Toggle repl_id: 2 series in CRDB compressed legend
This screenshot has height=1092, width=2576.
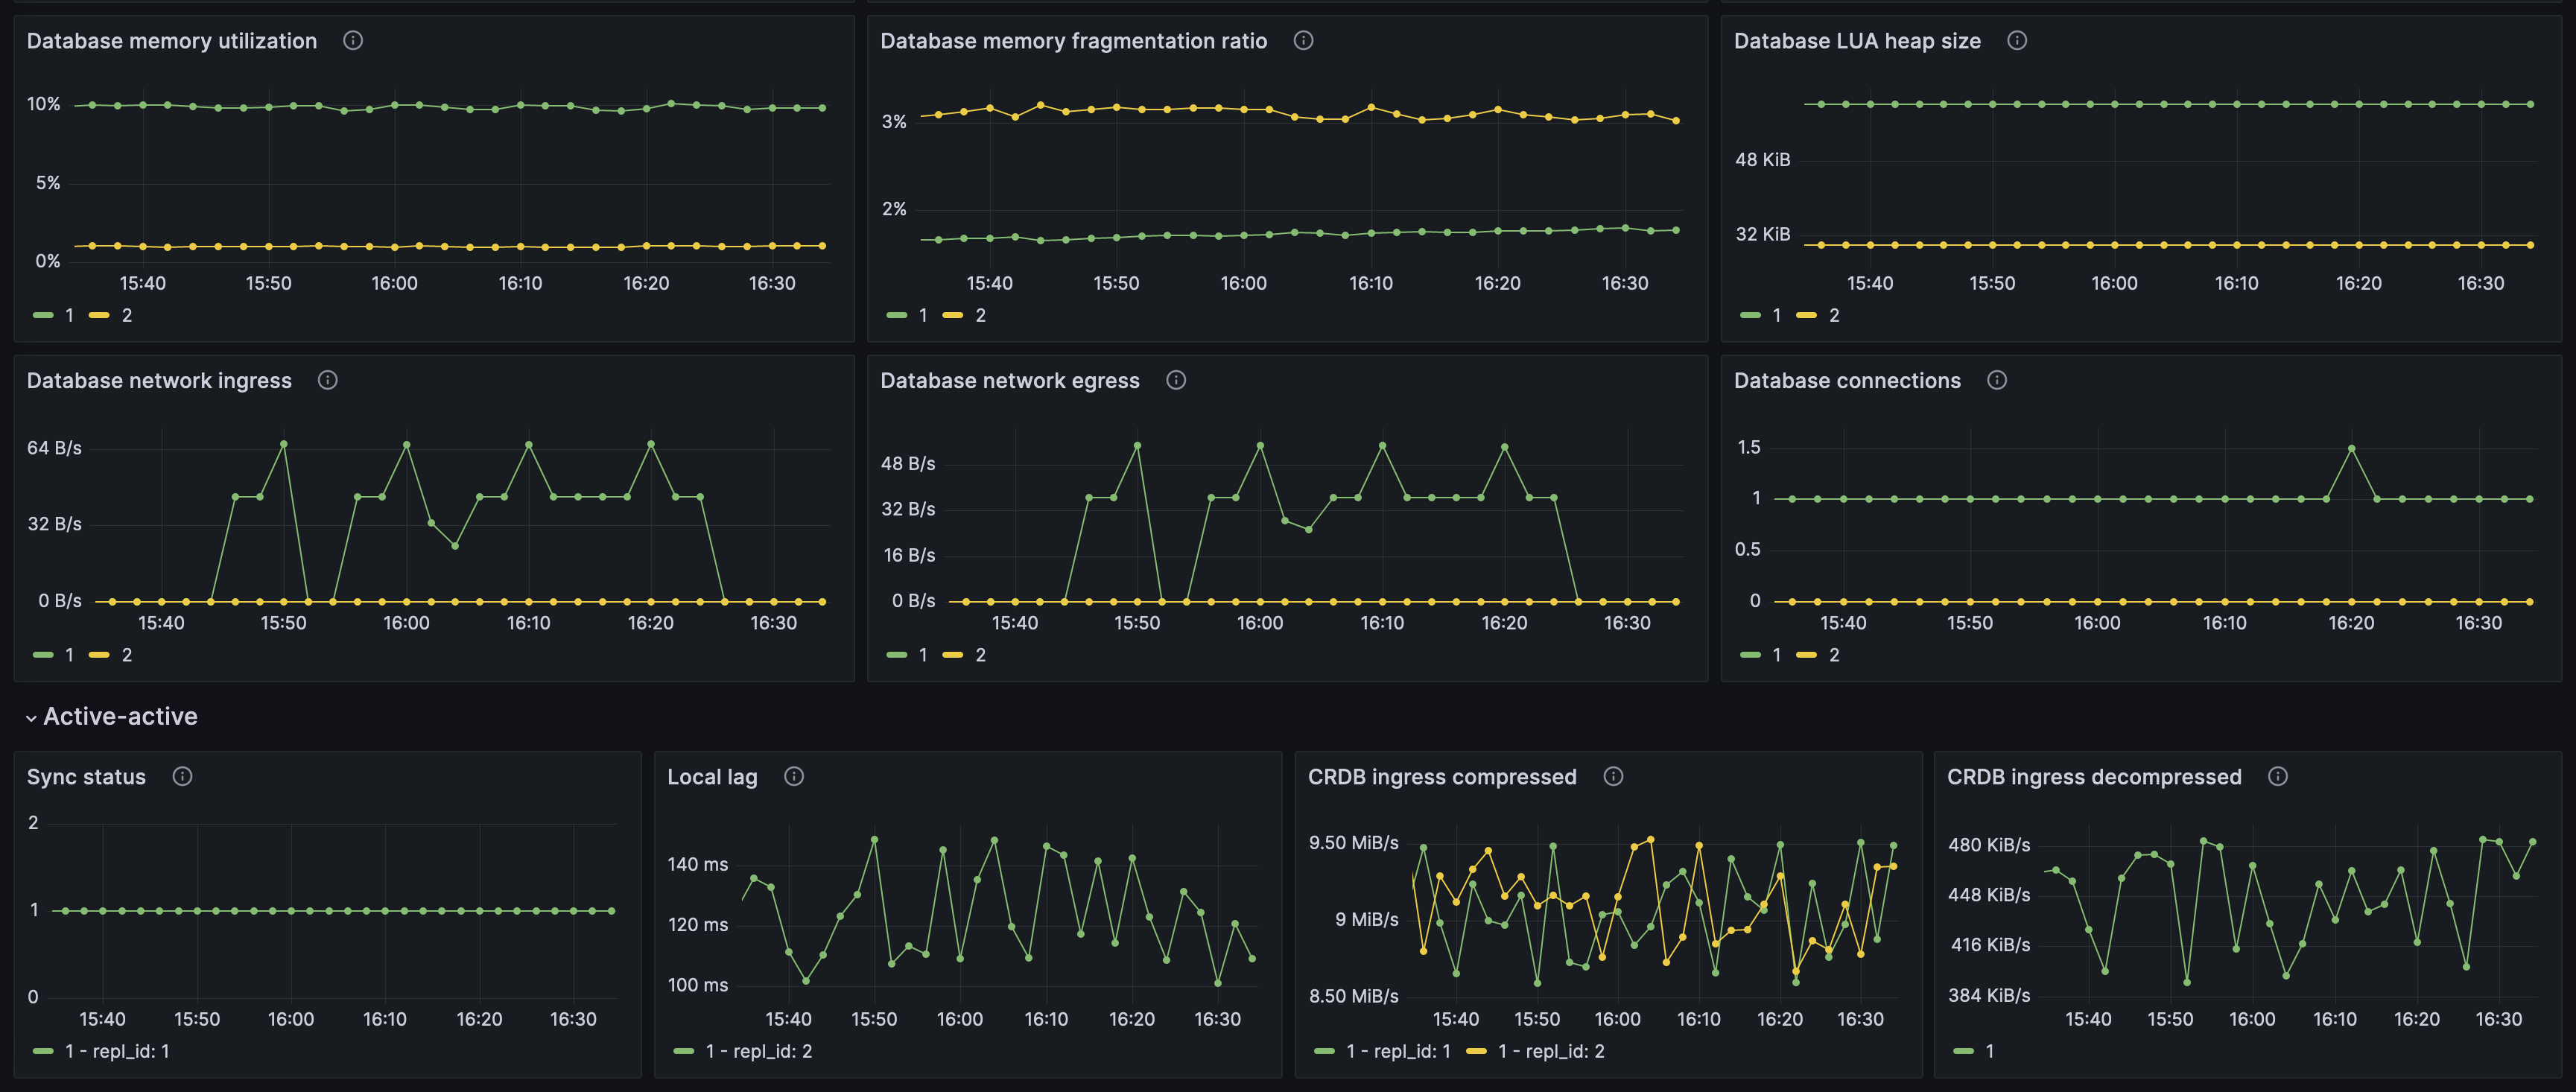click(1550, 1051)
